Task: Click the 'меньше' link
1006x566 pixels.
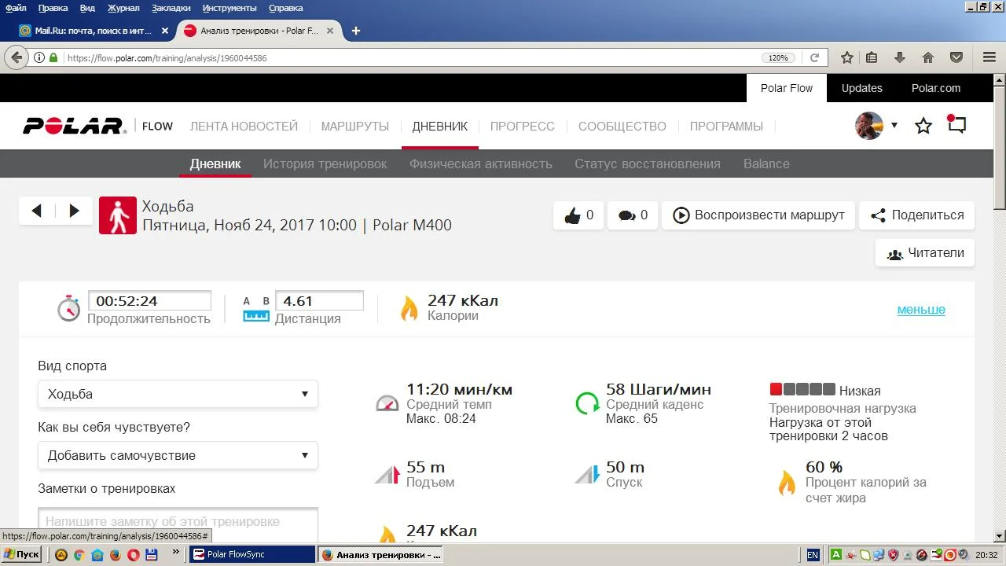Action: (x=921, y=310)
